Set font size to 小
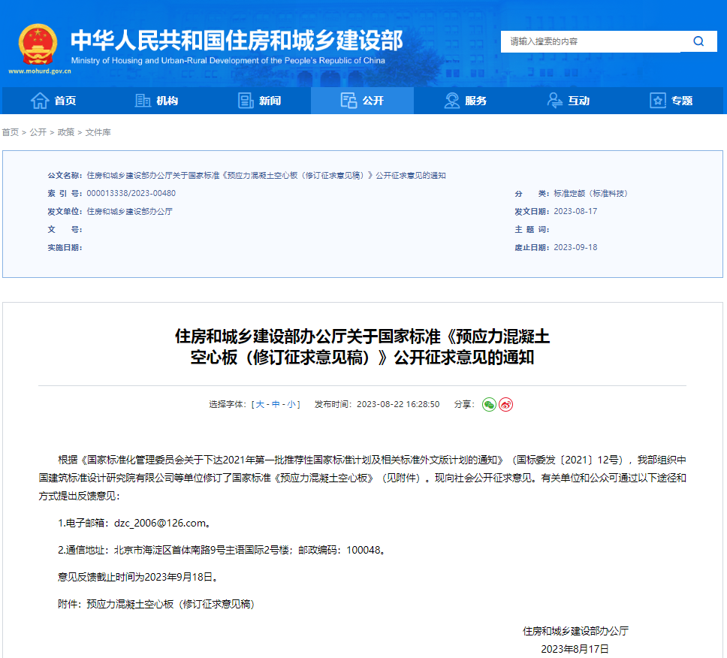The height and width of the screenshot is (658, 727). pos(291,404)
